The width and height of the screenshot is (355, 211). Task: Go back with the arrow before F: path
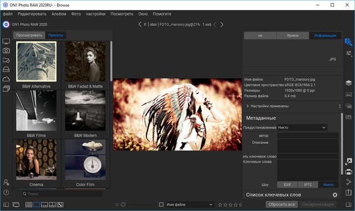click(140, 24)
